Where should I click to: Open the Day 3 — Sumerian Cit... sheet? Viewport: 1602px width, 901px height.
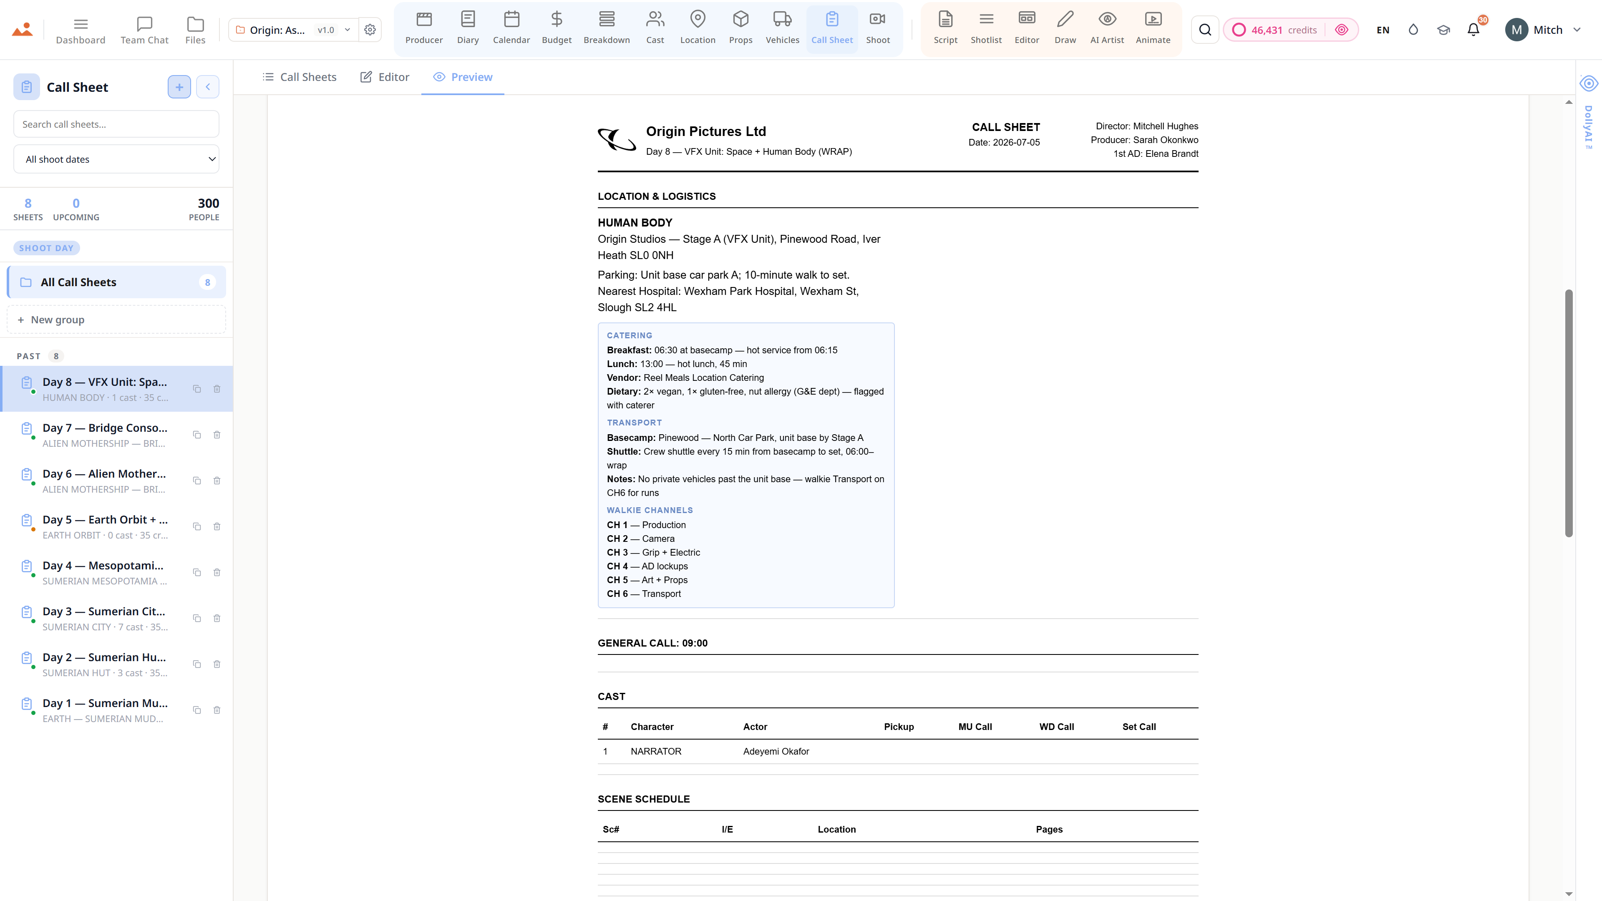point(116,618)
